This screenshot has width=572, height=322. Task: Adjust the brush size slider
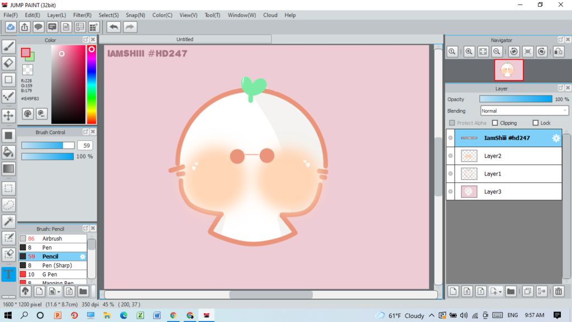point(48,145)
